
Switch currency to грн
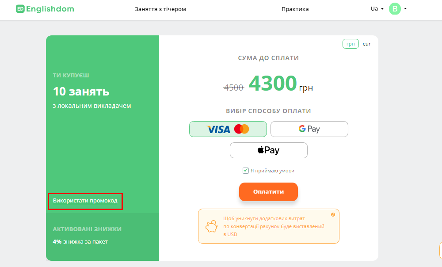351,44
